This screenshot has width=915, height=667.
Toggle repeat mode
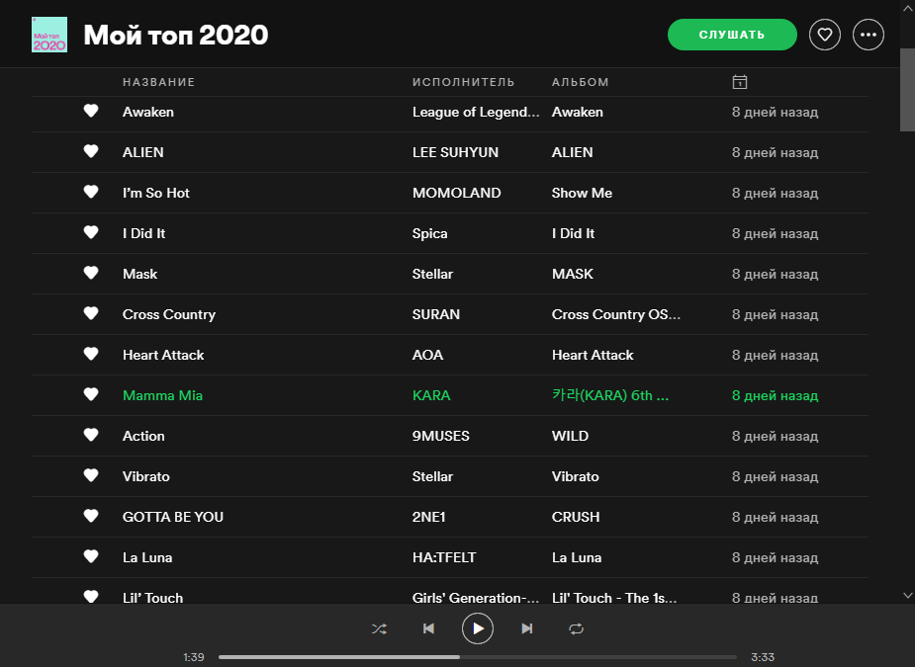point(576,628)
